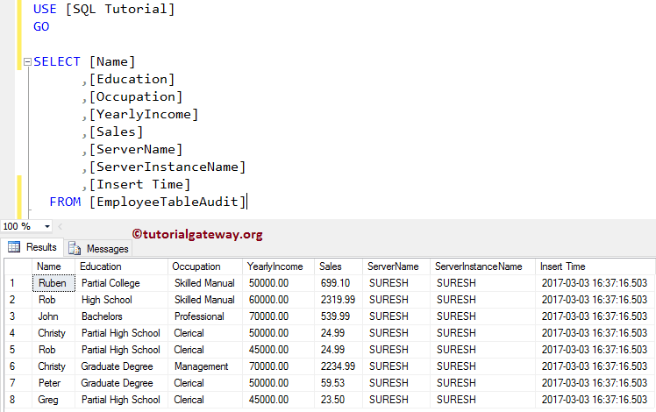Select the Name column header
656x412 pixels.
(x=49, y=266)
